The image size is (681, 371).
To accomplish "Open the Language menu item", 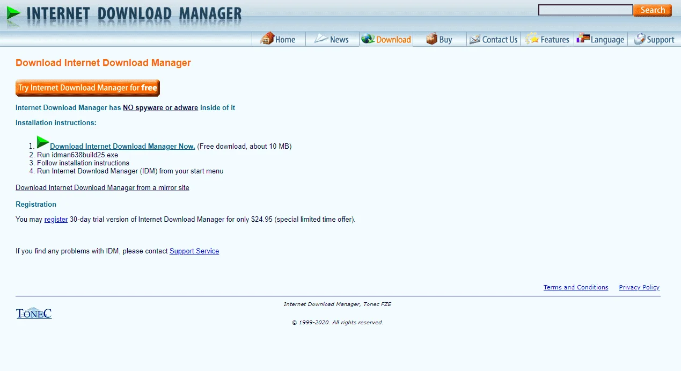I will [x=601, y=39].
